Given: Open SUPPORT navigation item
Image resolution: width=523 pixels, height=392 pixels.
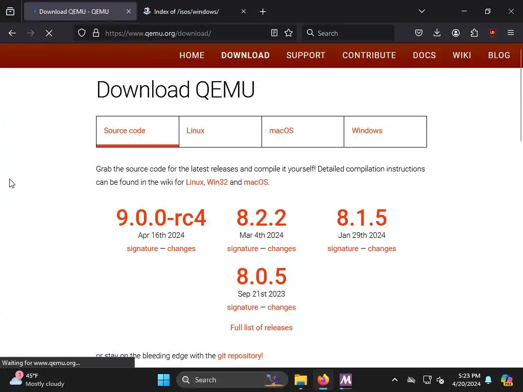Looking at the screenshot, I should click(305, 55).
